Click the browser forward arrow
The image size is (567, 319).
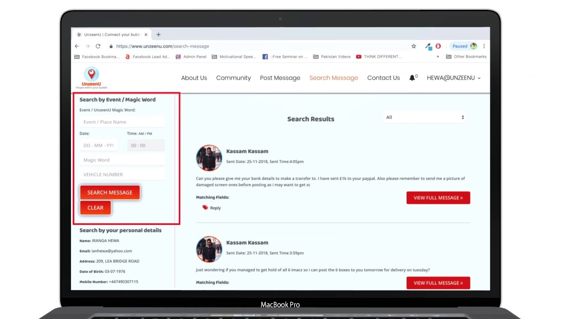click(87, 46)
